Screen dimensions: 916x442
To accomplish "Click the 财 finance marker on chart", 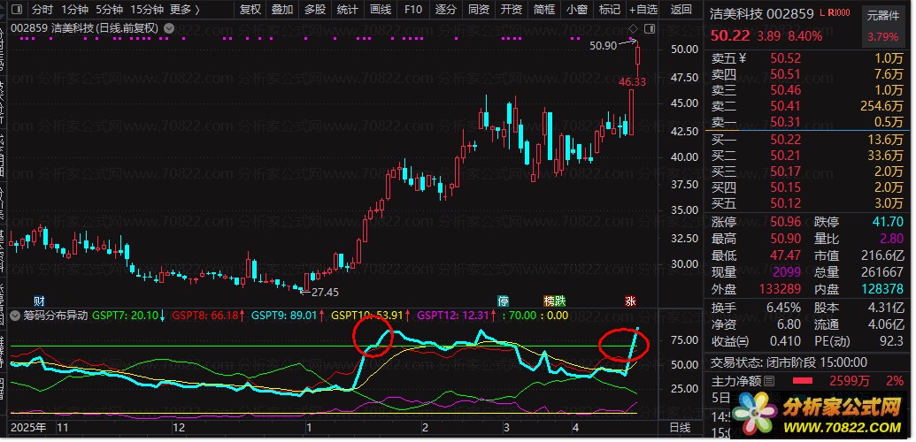I will 39,301.
